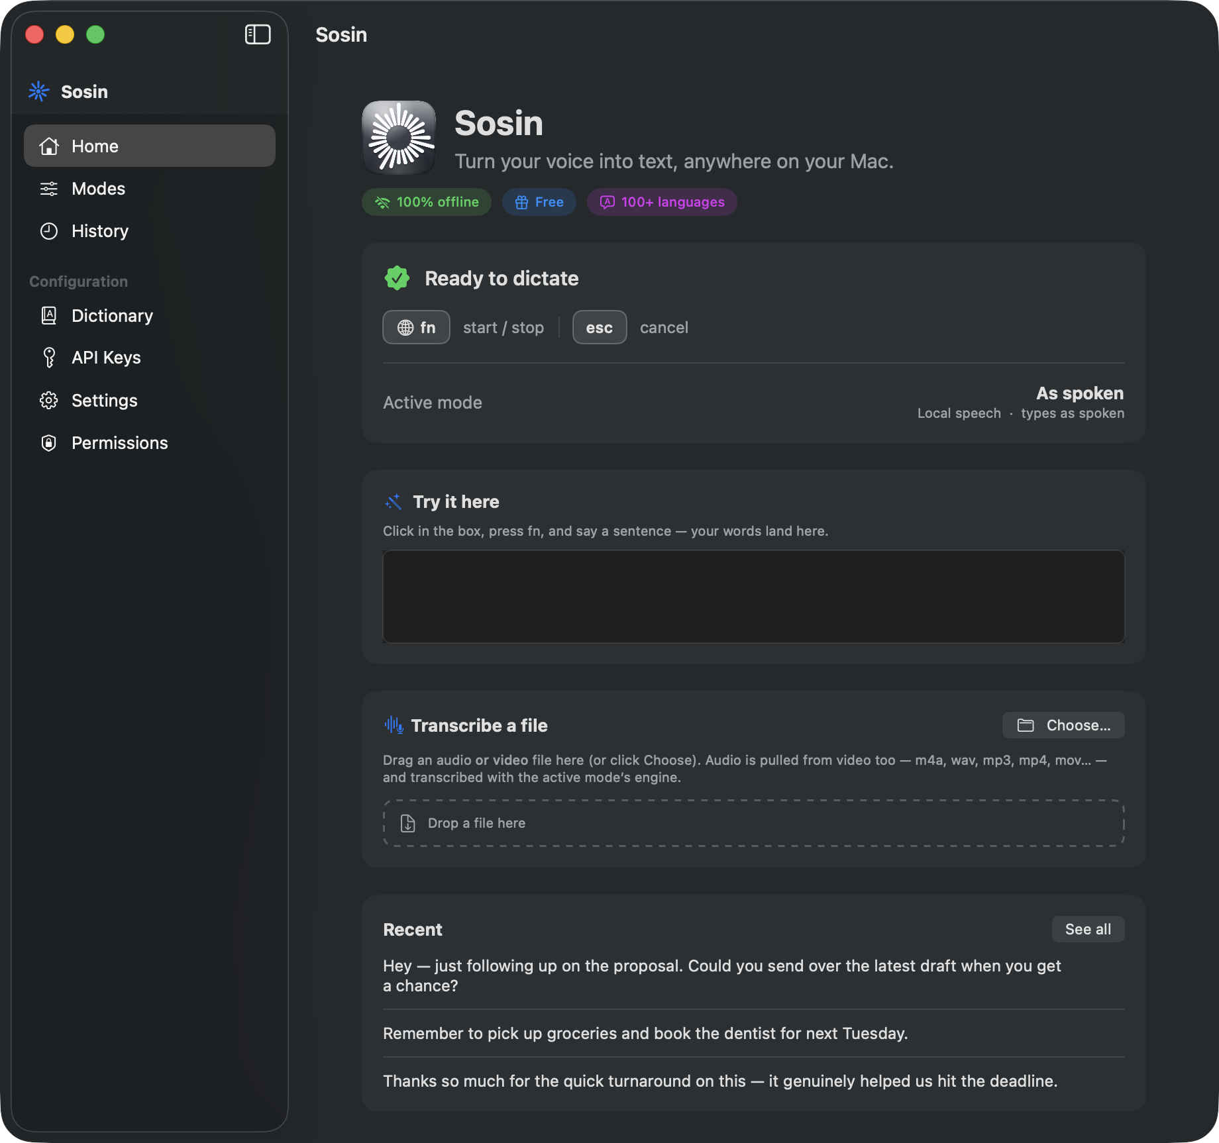The height and width of the screenshot is (1143, 1219).
Task: Click the blue Sosin star logo in sidebar
Action: coord(39,91)
